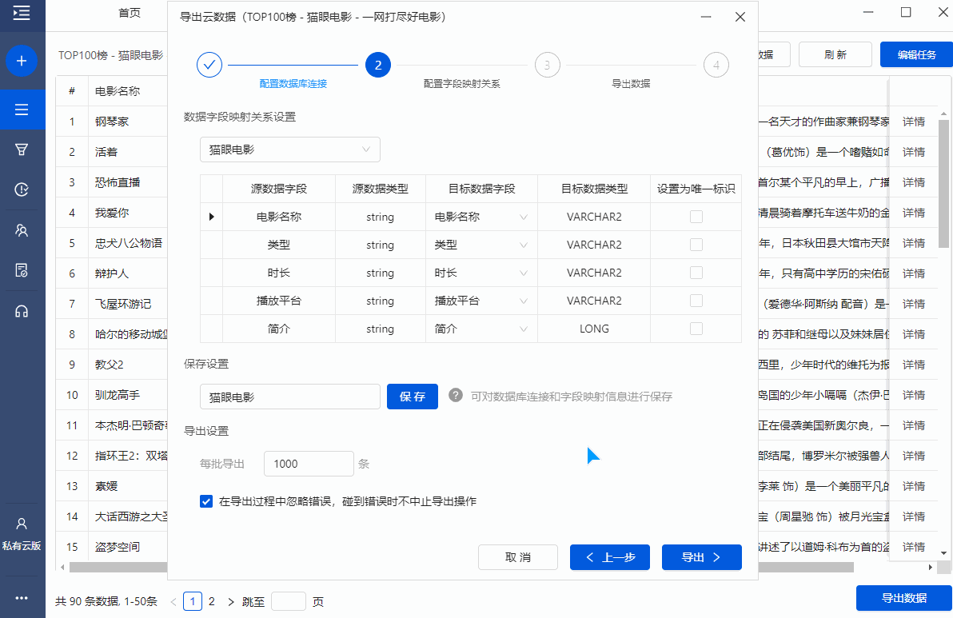
Task: Check unique identifier for 播放平台 row
Action: tap(696, 301)
